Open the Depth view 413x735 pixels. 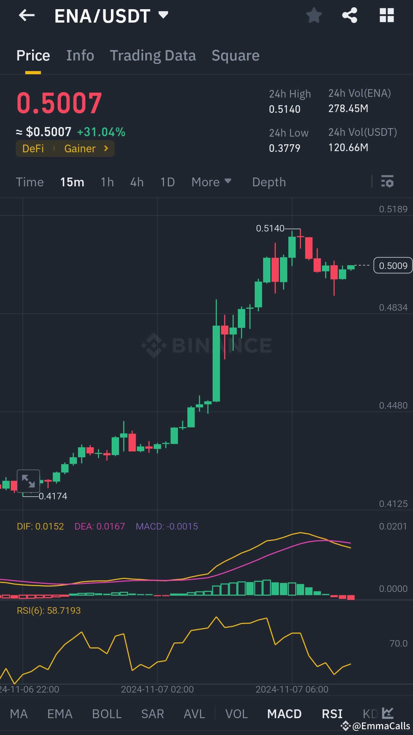(269, 182)
